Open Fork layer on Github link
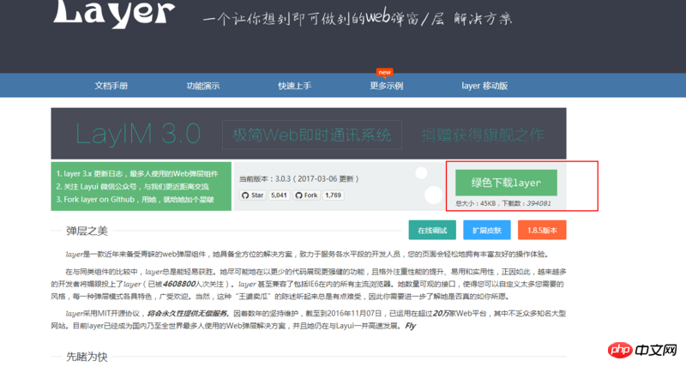This screenshot has width=686, height=367. point(135,200)
